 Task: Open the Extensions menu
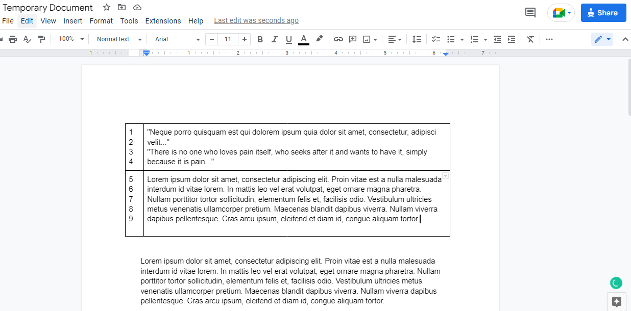[x=163, y=21]
